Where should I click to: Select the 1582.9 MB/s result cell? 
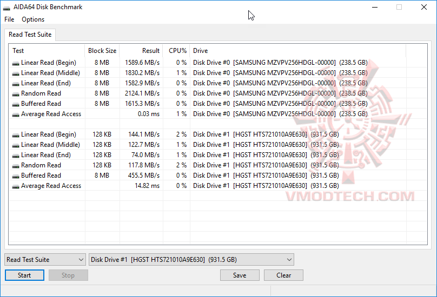coord(142,83)
